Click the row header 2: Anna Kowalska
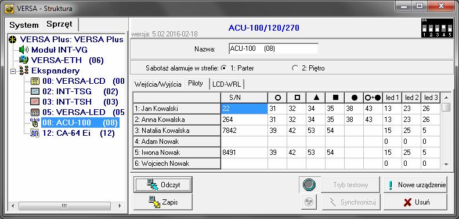The height and width of the screenshot is (219, 459). click(x=177, y=120)
